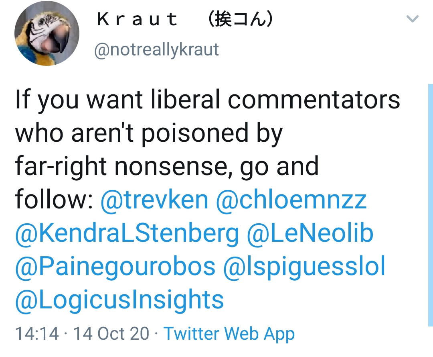Go to the @LeNeolib mention

310,233
